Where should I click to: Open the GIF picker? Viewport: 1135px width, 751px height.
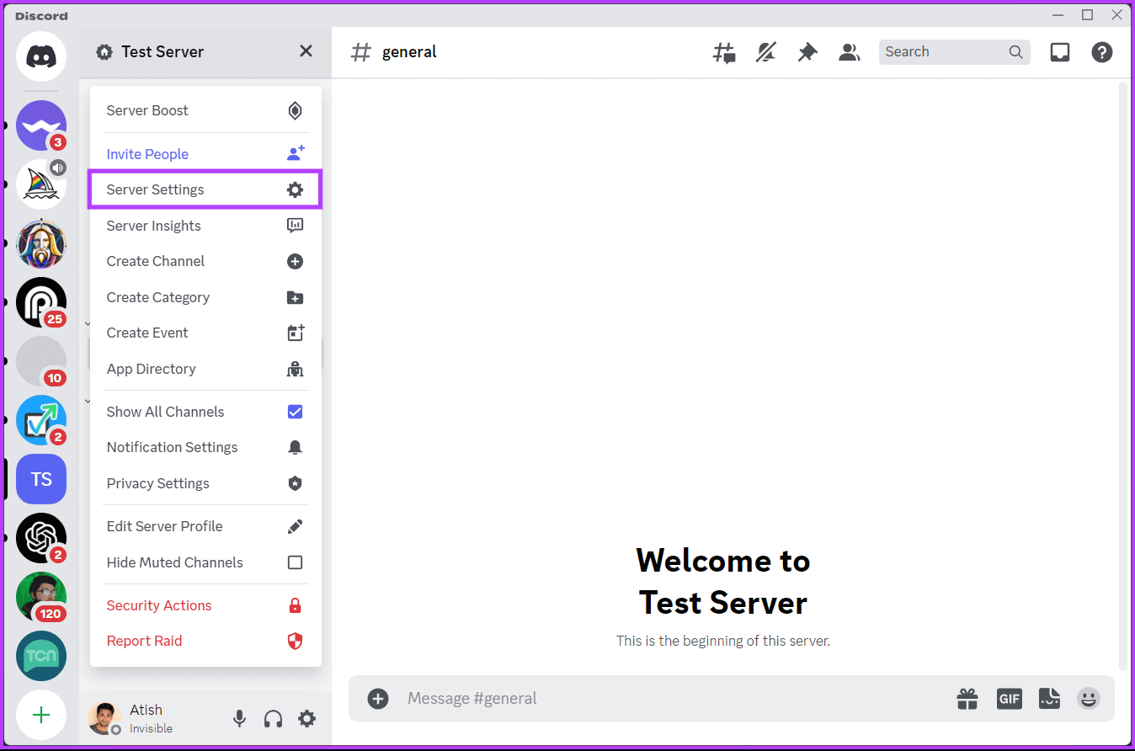coord(1009,698)
